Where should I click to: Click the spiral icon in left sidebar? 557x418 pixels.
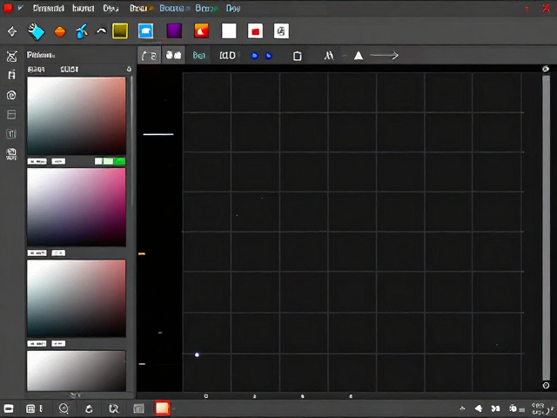click(11, 95)
